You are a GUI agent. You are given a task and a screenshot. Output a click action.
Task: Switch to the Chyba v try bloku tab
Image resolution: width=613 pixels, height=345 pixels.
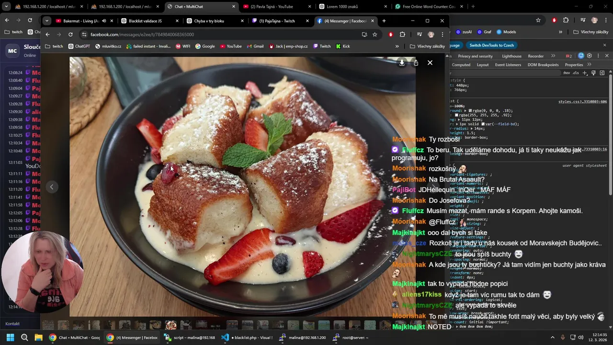tap(214, 21)
